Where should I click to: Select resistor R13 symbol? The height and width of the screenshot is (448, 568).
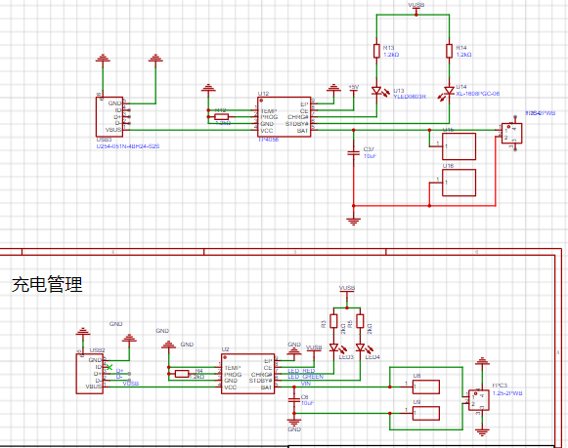[x=376, y=51]
